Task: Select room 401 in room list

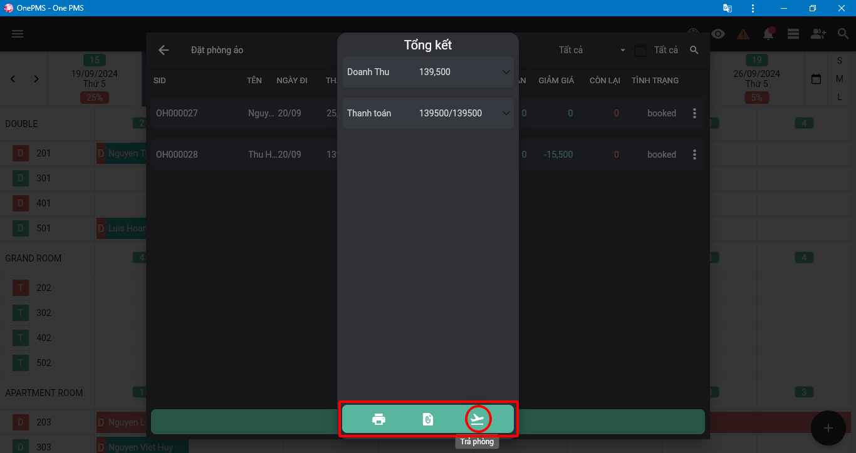Action: pos(44,203)
